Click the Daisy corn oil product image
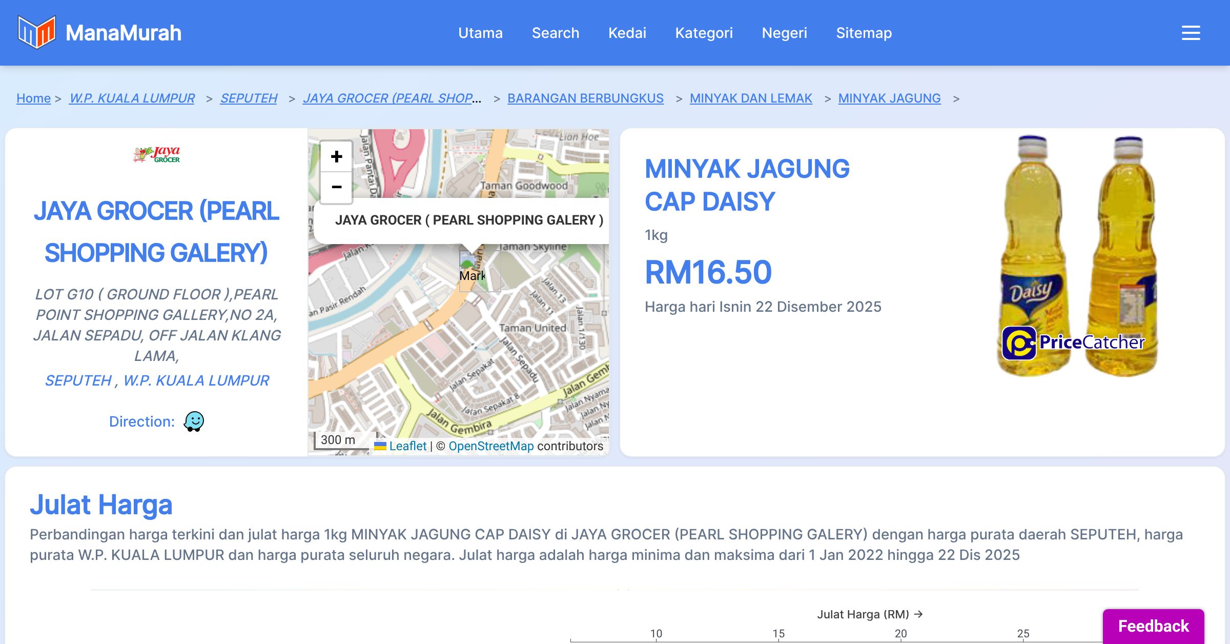The width and height of the screenshot is (1230, 644). [x=1075, y=256]
